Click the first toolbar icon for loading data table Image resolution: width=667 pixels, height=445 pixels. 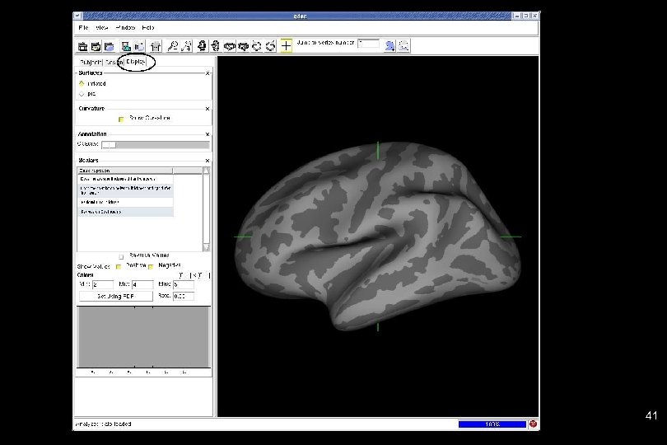[x=83, y=46]
